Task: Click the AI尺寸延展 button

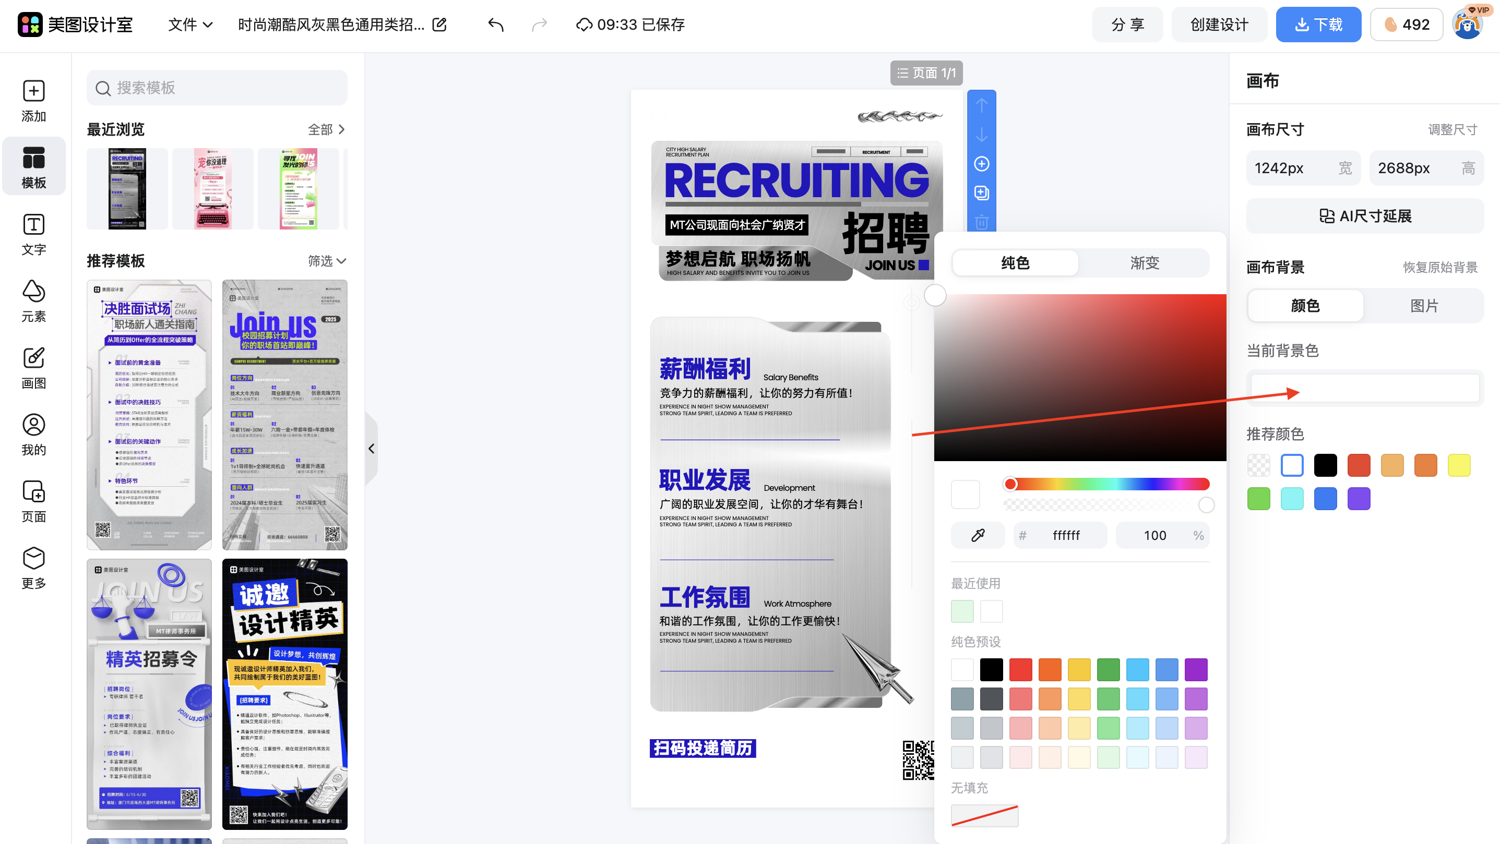Action: tap(1364, 215)
